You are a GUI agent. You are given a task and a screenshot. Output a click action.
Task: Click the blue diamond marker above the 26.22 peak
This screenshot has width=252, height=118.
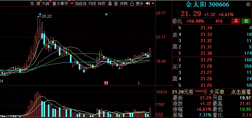[x=40, y=14]
